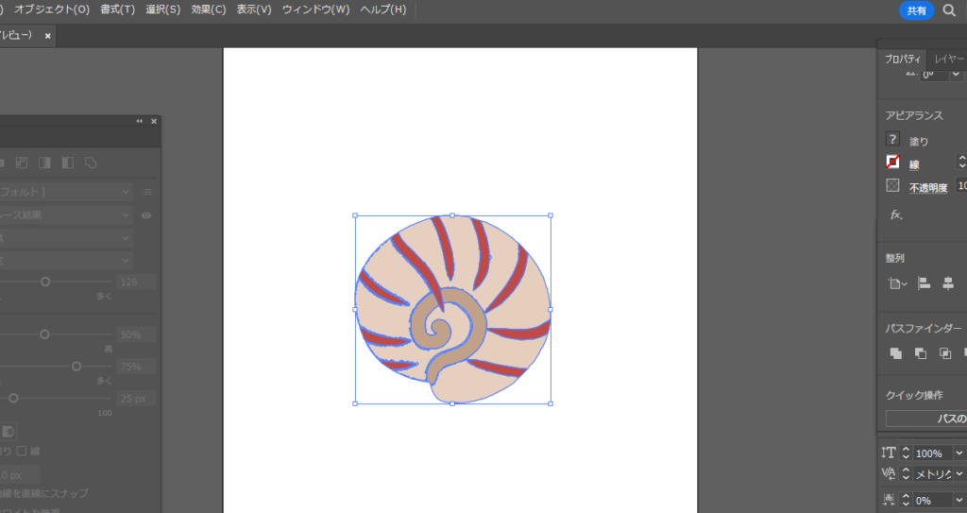This screenshot has height=513, width=967.
Task: Close the image trace floating panel
Action: pyautogui.click(x=154, y=121)
